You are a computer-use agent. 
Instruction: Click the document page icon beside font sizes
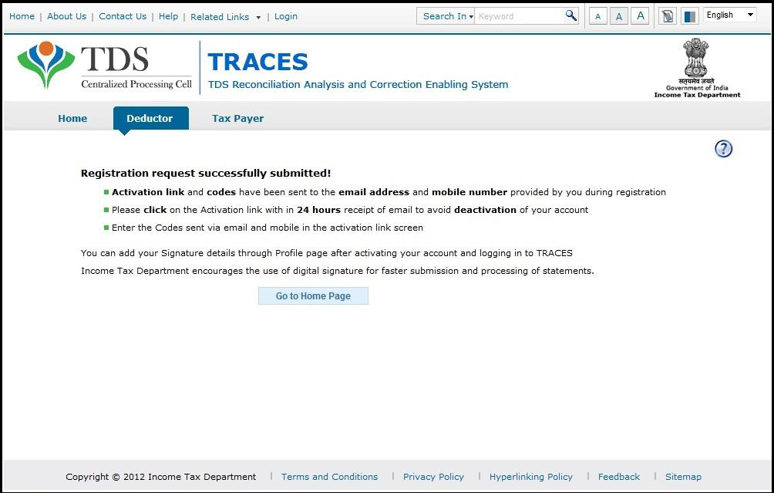668,16
